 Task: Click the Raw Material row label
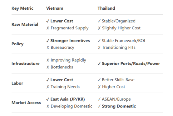pos(25,24)
